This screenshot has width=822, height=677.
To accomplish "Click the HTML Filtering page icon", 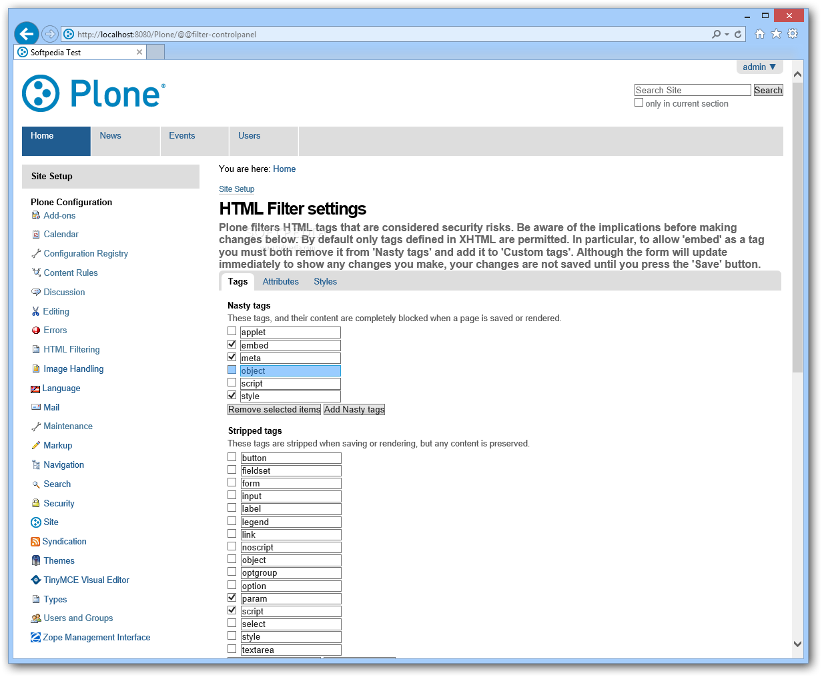I will (x=36, y=350).
